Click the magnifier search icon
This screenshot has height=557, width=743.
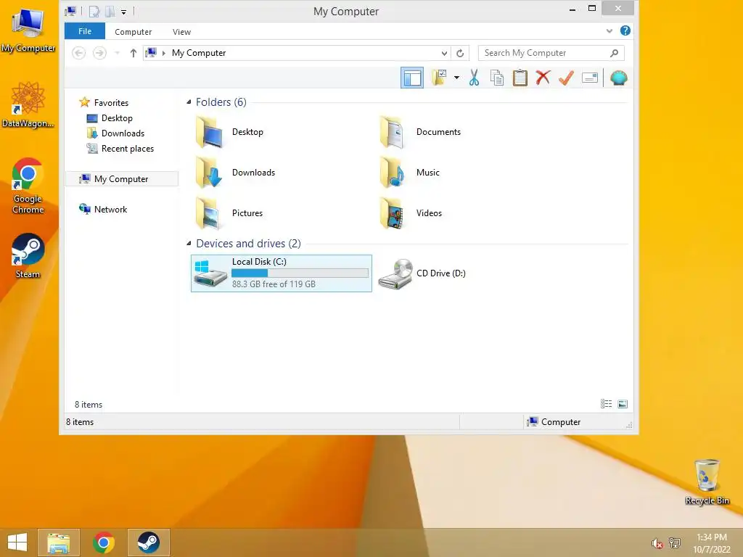click(x=614, y=53)
